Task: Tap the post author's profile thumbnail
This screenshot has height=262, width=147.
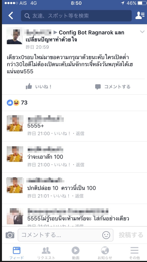Action: click(15, 36)
